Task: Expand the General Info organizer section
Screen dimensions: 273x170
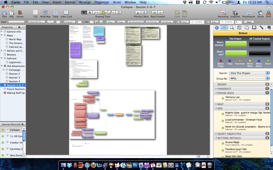Action: tap(2, 32)
